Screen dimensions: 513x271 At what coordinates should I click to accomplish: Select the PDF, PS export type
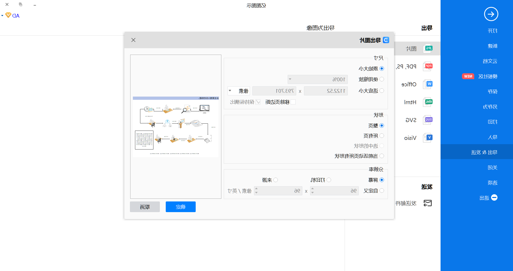coord(407,67)
